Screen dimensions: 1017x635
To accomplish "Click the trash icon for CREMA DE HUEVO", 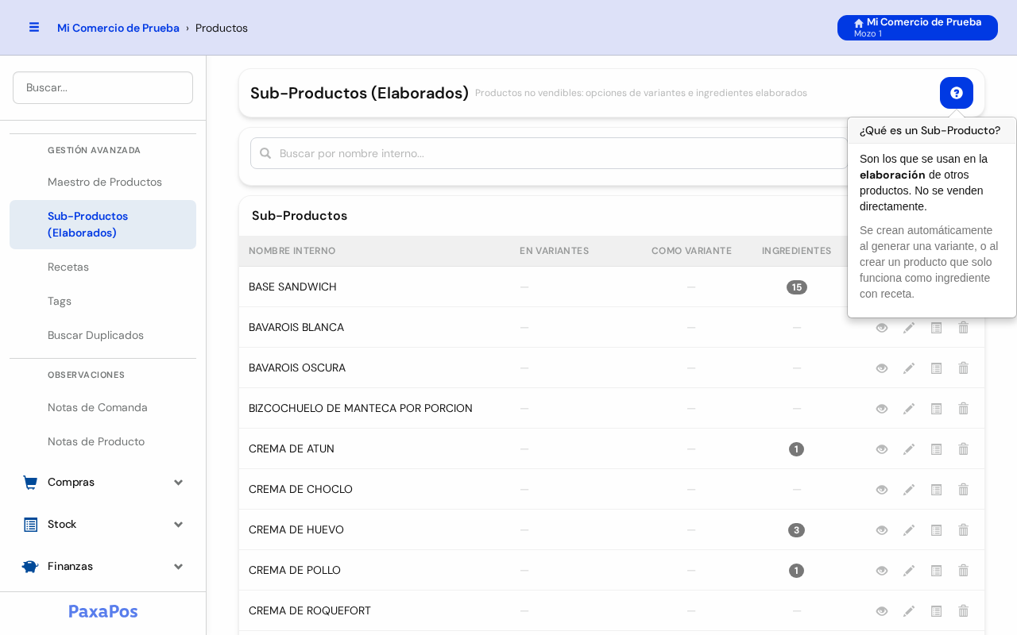I will pyautogui.click(x=963, y=530).
